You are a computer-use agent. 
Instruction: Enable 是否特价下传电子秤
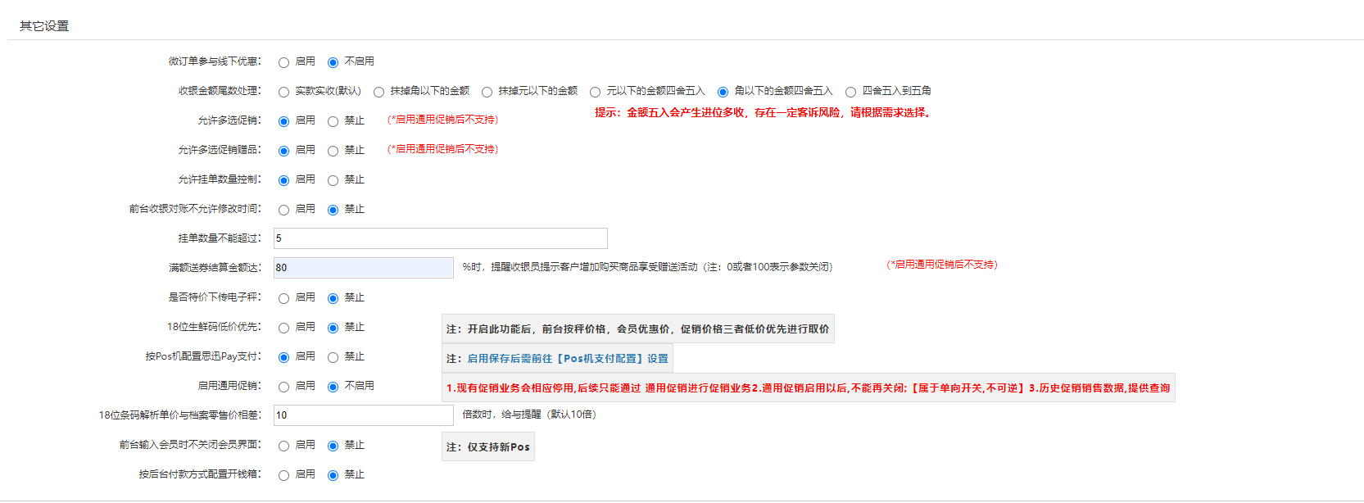[x=283, y=298]
